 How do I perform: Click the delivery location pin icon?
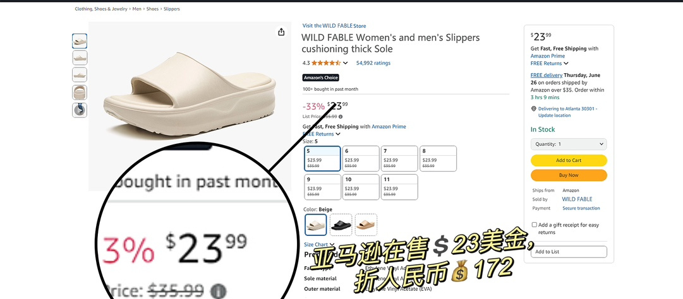pyautogui.click(x=534, y=108)
